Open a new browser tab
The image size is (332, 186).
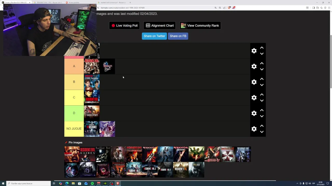coord(130,3)
